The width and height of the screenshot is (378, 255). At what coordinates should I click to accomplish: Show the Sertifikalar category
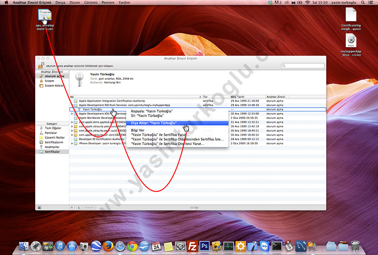coord(52,151)
